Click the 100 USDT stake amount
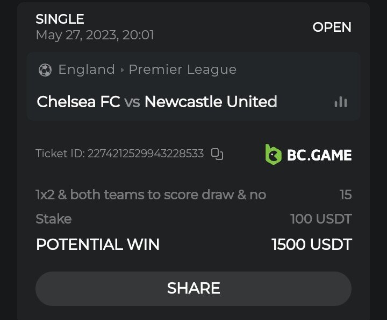This screenshot has height=320, width=387. point(320,219)
